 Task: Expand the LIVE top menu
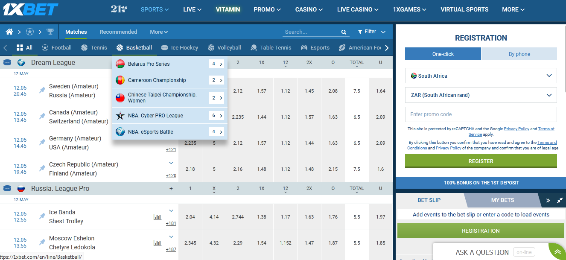click(x=192, y=9)
